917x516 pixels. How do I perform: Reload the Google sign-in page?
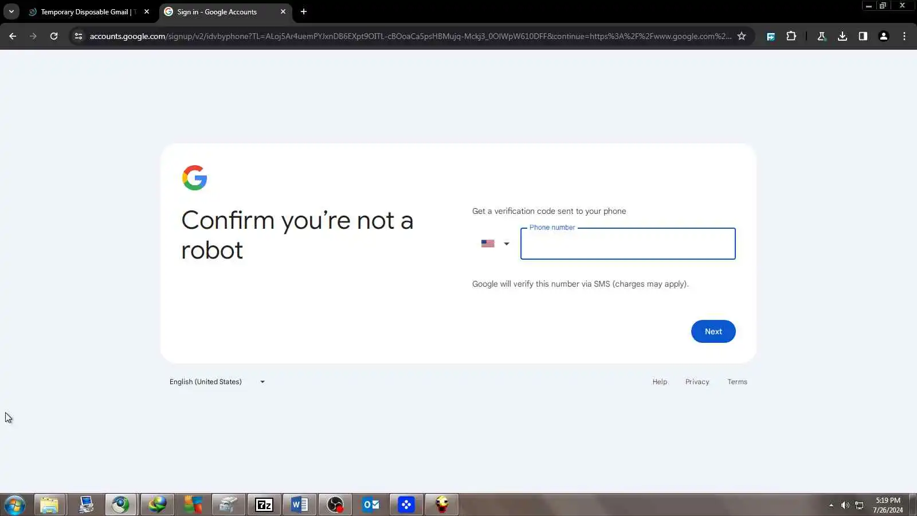click(54, 36)
